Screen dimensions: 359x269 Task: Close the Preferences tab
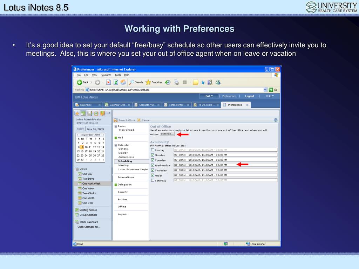coord(247,105)
